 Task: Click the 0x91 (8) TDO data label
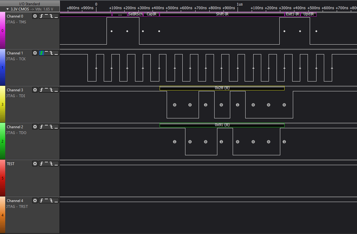[222, 125]
